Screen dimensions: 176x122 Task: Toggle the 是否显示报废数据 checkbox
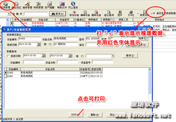coord(154,13)
